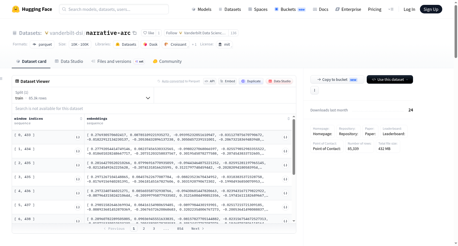Click the Dataset Viewer table icon

(17, 81)
